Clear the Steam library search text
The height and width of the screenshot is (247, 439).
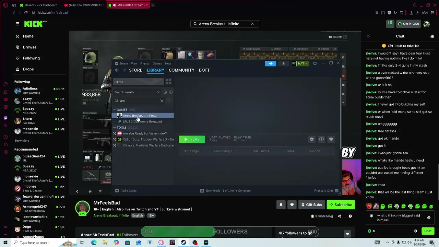click(162, 101)
